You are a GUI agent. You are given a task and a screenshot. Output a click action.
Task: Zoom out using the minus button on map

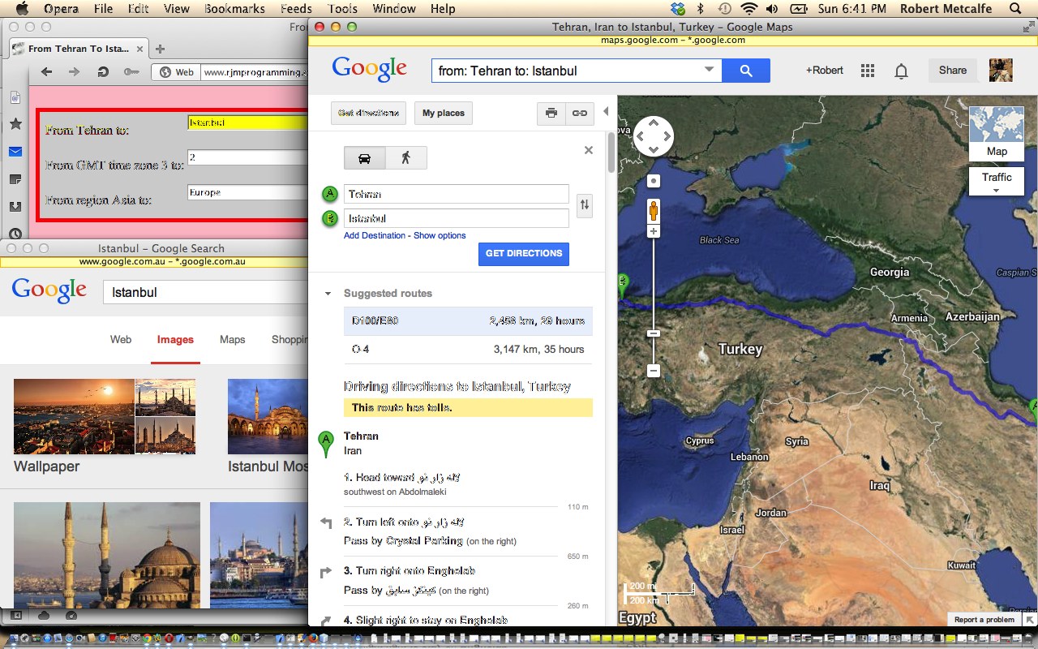click(x=654, y=372)
